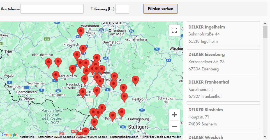Screen dimensions: 270x140
Task: Click the store list scrollbar thumb
Action: (265, 32)
